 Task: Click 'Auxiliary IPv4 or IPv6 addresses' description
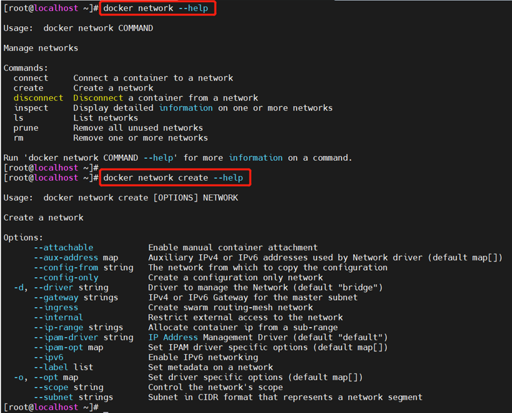(x=325, y=258)
